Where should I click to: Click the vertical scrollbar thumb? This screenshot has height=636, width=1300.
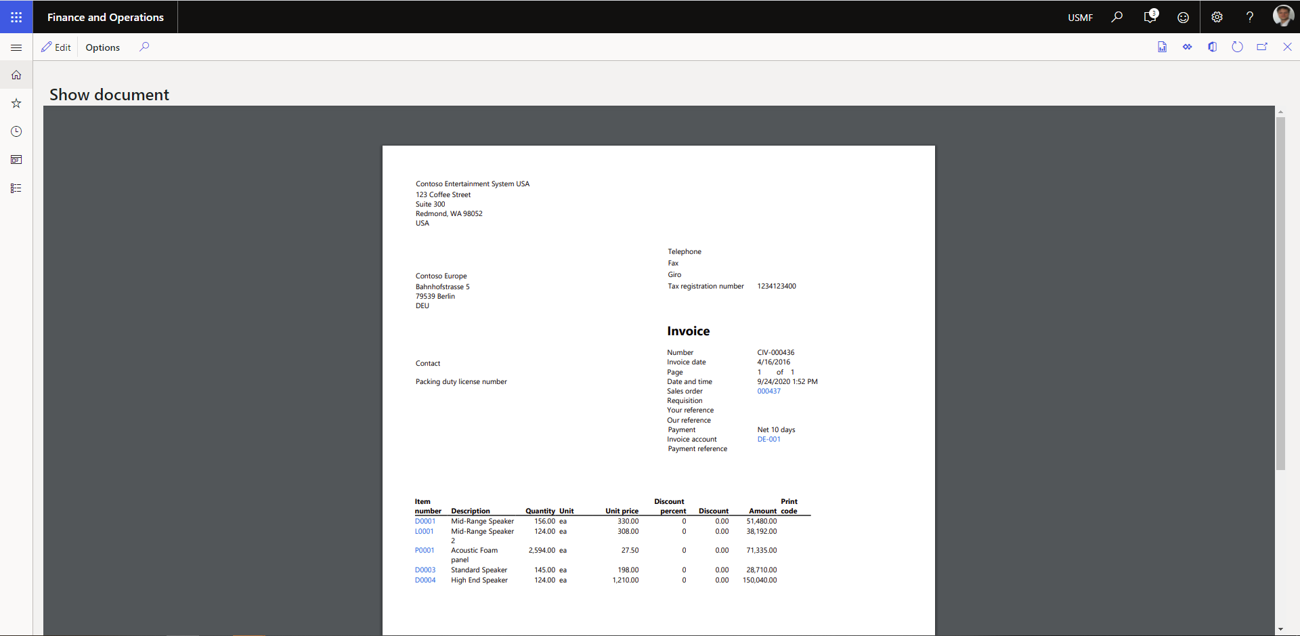1280,293
